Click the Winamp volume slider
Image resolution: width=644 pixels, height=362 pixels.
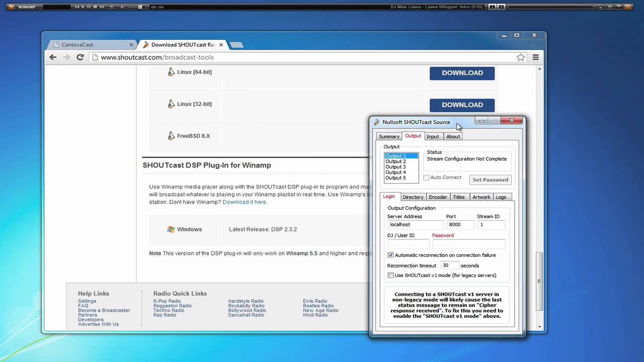click(x=136, y=7)
